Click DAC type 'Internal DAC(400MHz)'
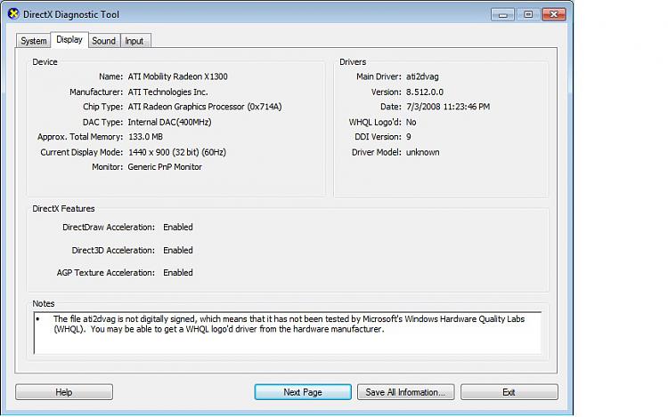 click(x=169, y=122)
